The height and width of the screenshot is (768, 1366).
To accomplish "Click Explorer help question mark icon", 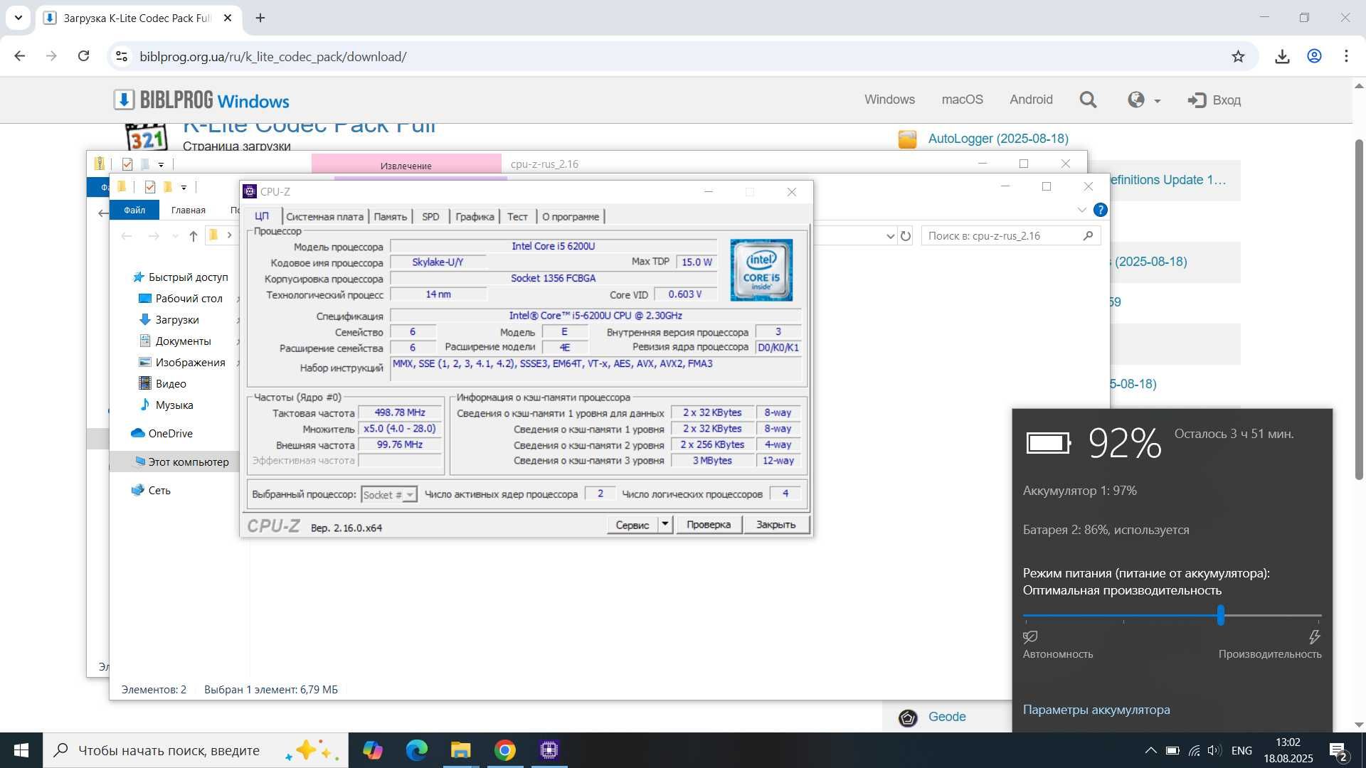I will [x=1100, y=210].
